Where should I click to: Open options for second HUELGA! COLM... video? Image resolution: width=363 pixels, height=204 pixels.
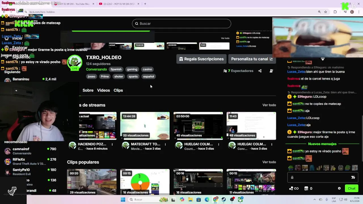tap(272, 144)
